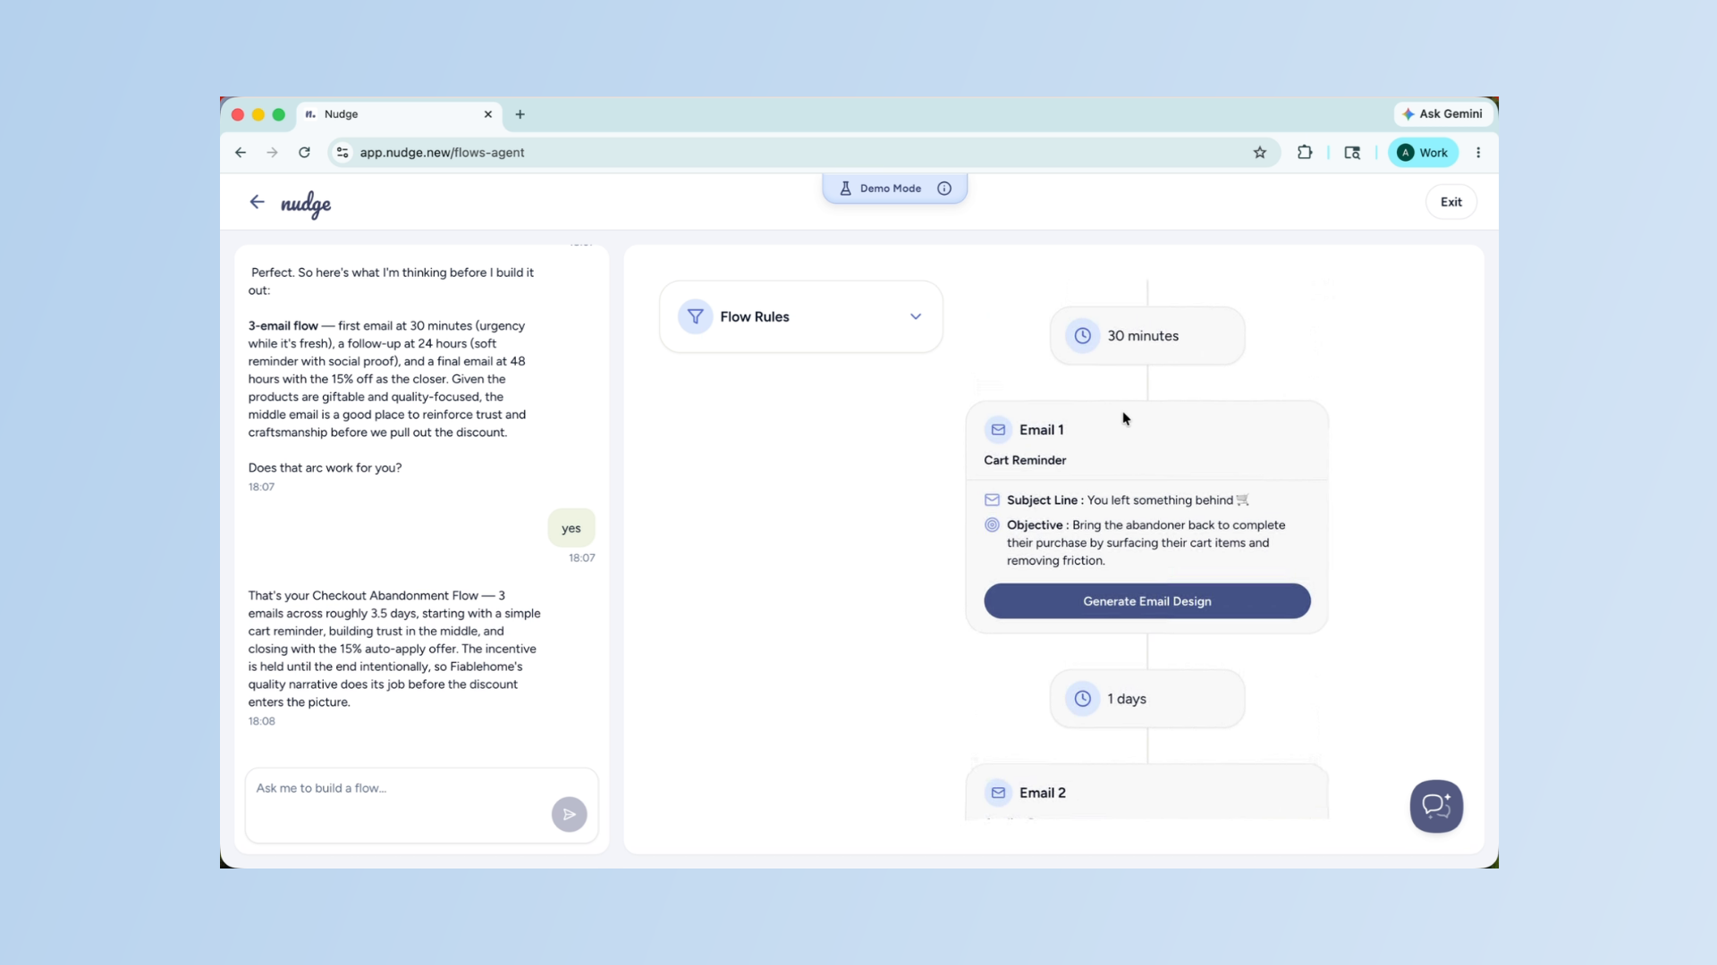Viewport: 1717px width, 965px height.
Task: Click the nudge logo
Action: coord(306,205)
